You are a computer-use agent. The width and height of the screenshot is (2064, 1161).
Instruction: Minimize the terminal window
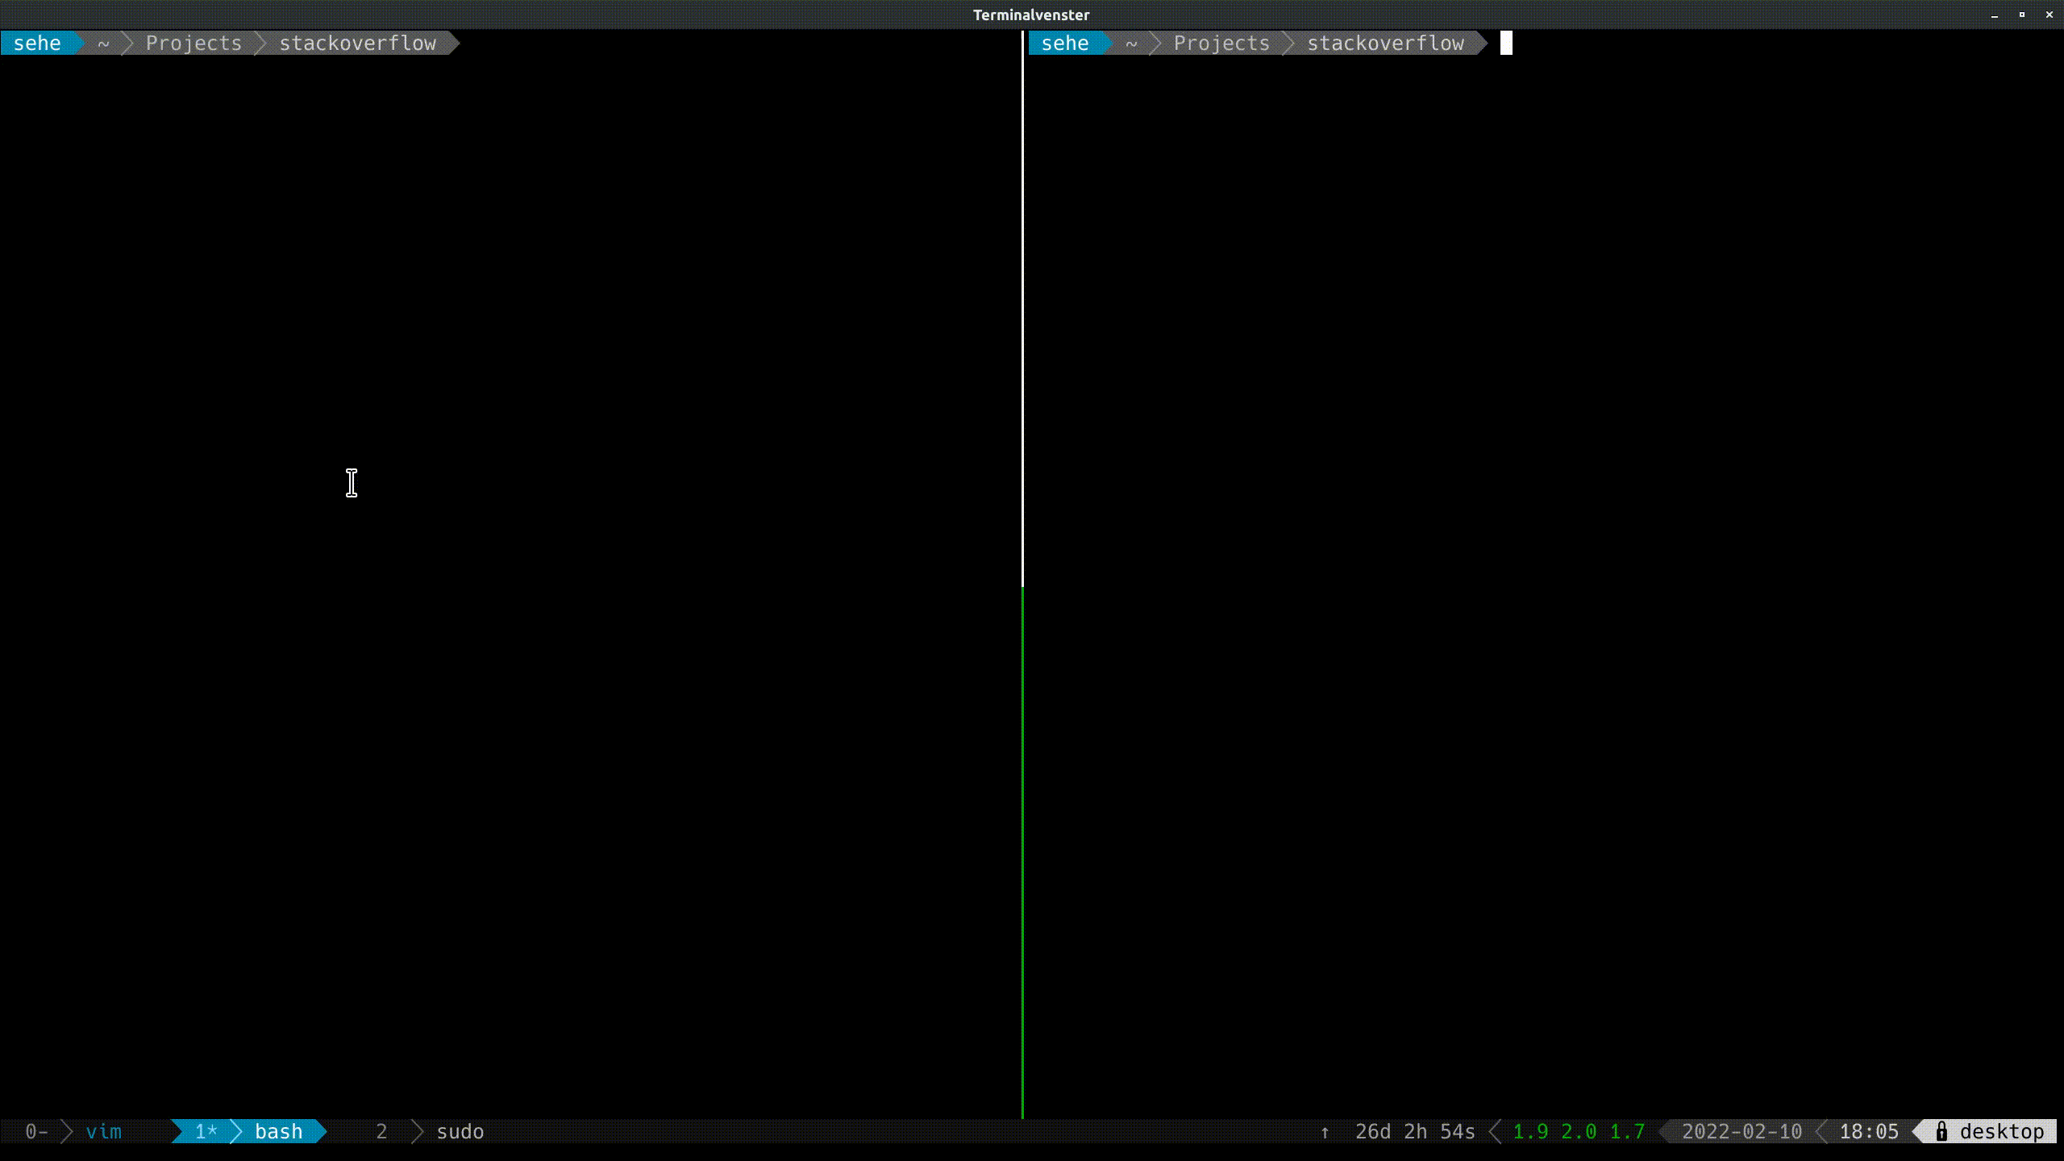pos(1995,15)
